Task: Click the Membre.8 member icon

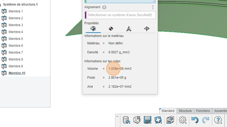Action: (4, 59)
